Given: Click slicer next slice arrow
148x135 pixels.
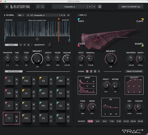Looking at the screenshot, I should click(25, 45).
